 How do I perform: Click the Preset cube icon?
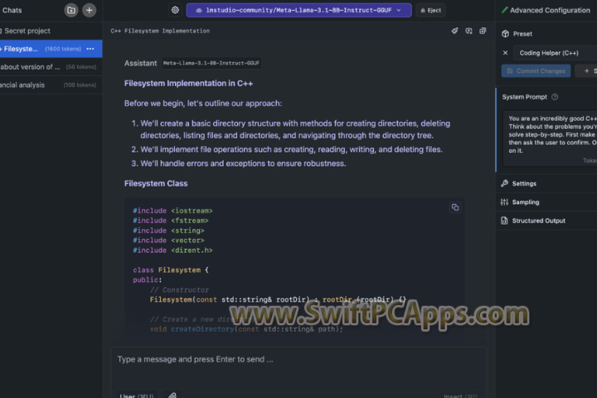tap(505, 33)
